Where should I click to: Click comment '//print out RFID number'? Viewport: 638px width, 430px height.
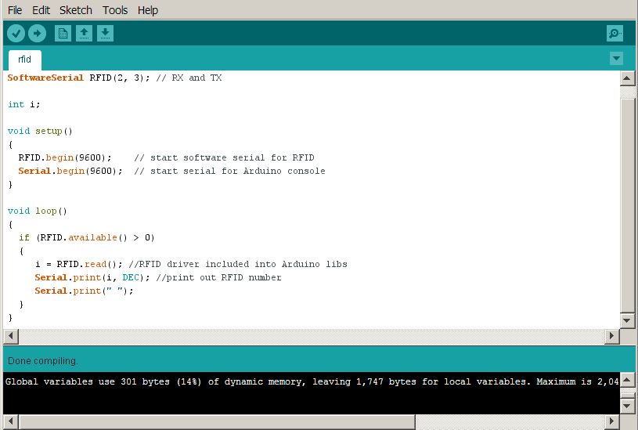tap(218, 278)
